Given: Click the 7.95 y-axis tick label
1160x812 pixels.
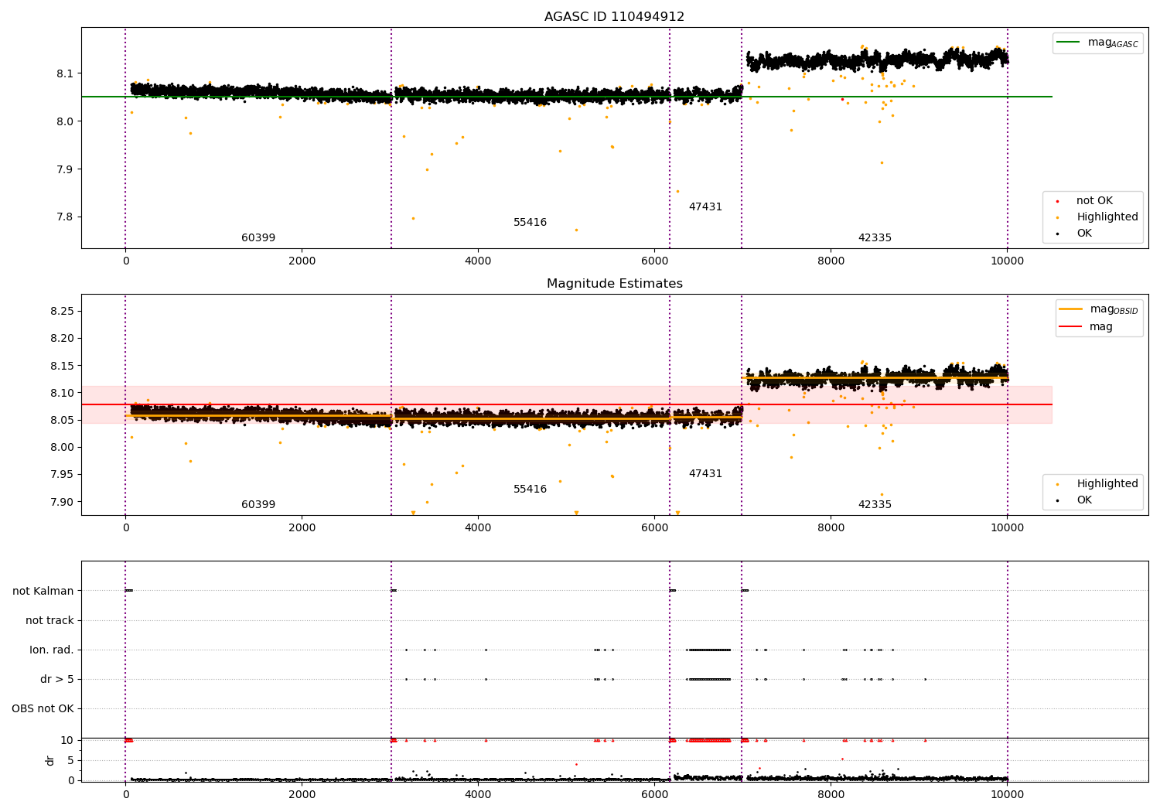Looking at the screenshot, I should (x=62, y=475).
